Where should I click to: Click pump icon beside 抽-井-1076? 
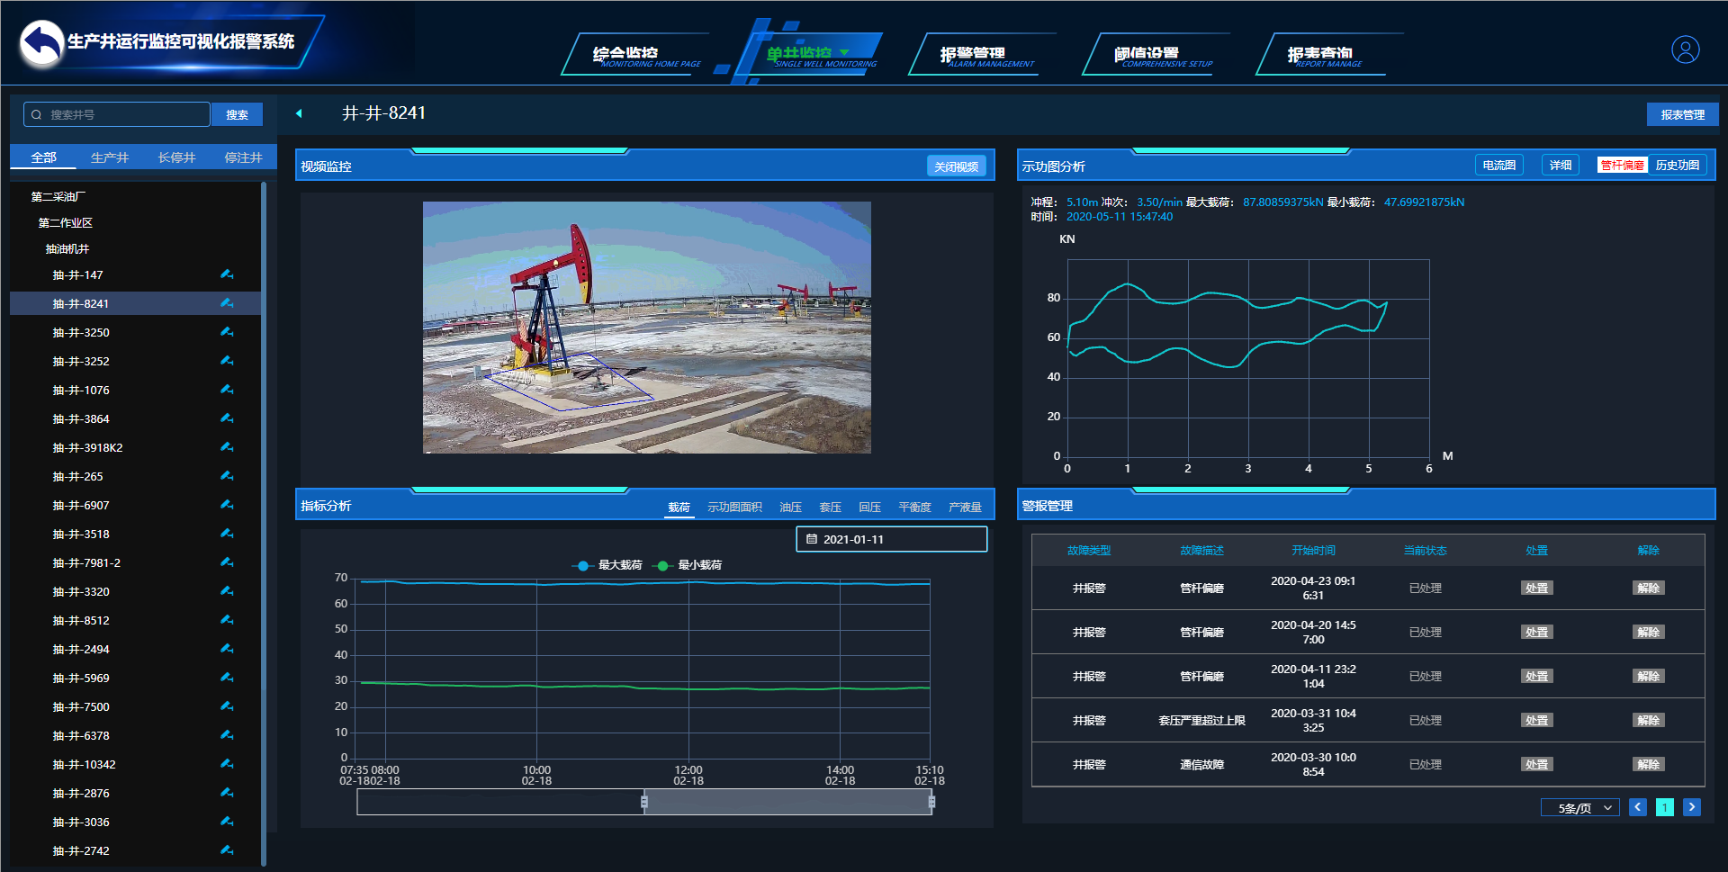tap(227, 390)
